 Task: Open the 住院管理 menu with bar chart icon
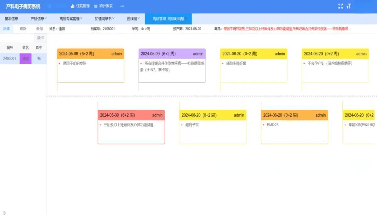pyautogui.click(x=80, y=6)
